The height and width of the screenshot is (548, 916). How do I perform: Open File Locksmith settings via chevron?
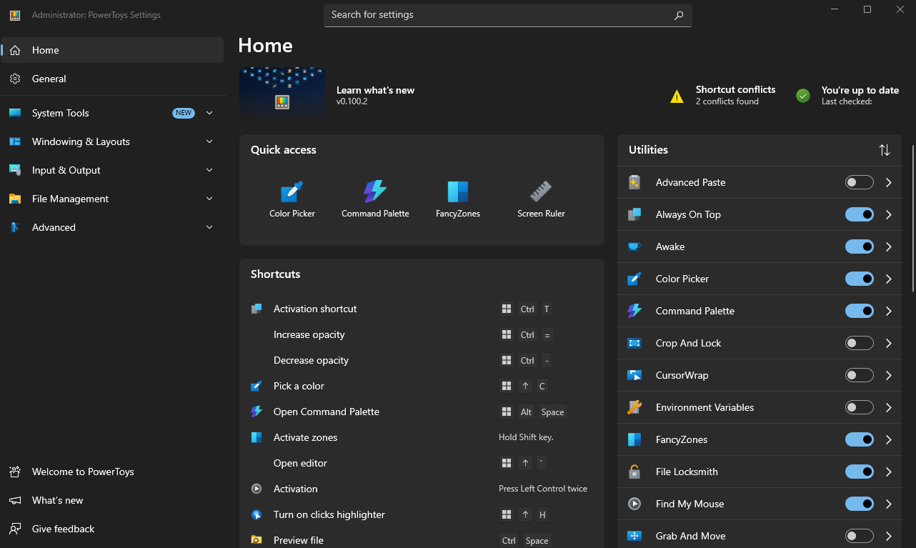889,472
